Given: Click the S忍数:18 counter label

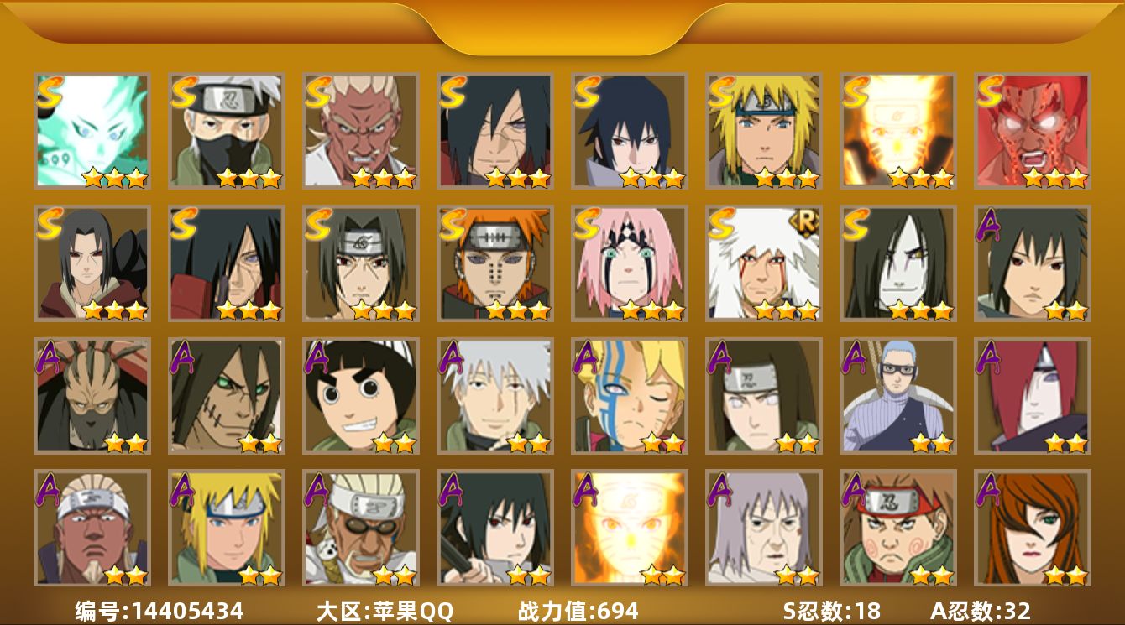Looking at the screenshot, I should (x=831, y=611).
